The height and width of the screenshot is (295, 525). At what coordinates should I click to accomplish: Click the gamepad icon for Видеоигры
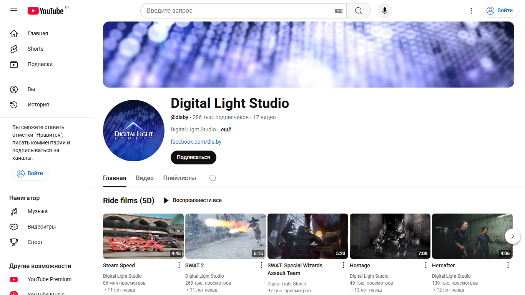click(14, 227)
